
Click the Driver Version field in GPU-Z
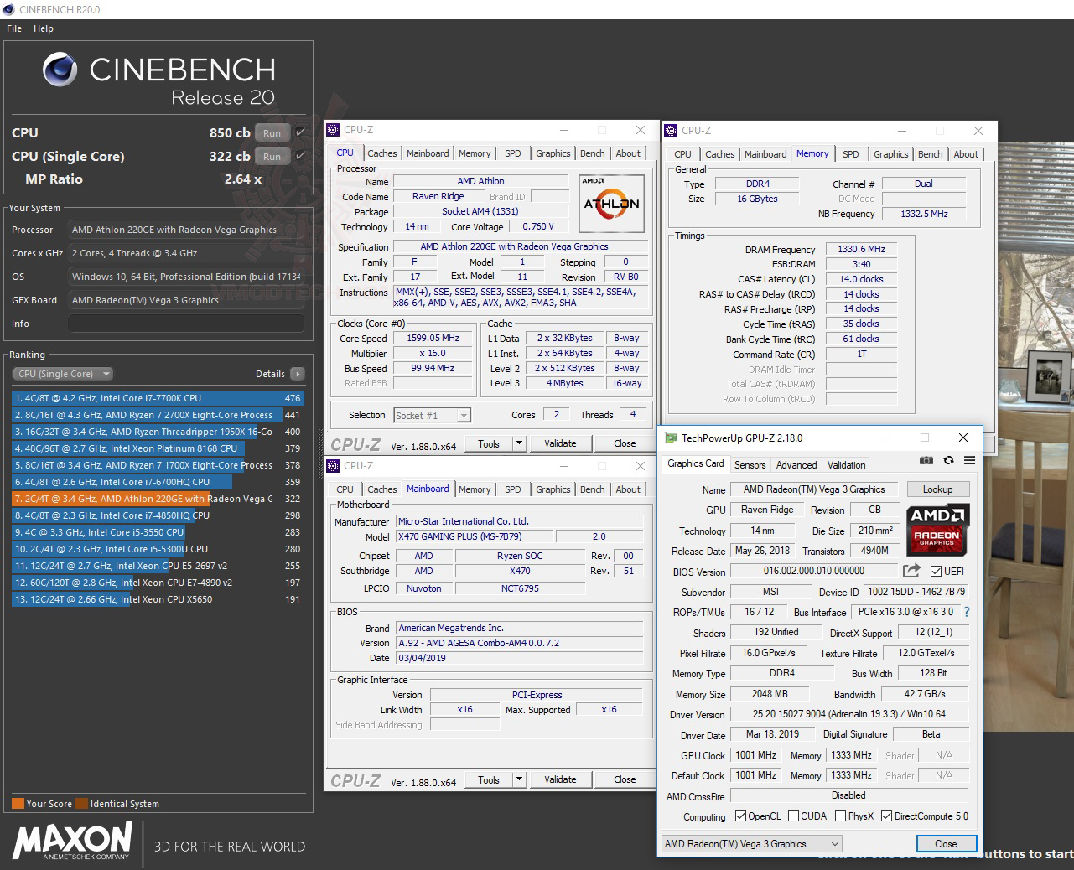coord(848,714)
